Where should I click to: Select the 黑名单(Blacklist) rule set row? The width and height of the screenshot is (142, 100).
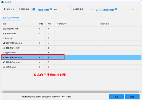click(x=71, y=34)
